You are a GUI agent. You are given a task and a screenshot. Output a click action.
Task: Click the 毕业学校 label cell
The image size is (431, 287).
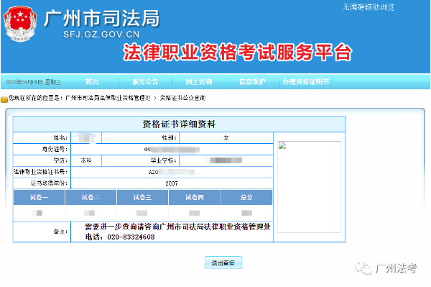pos(141,160)
